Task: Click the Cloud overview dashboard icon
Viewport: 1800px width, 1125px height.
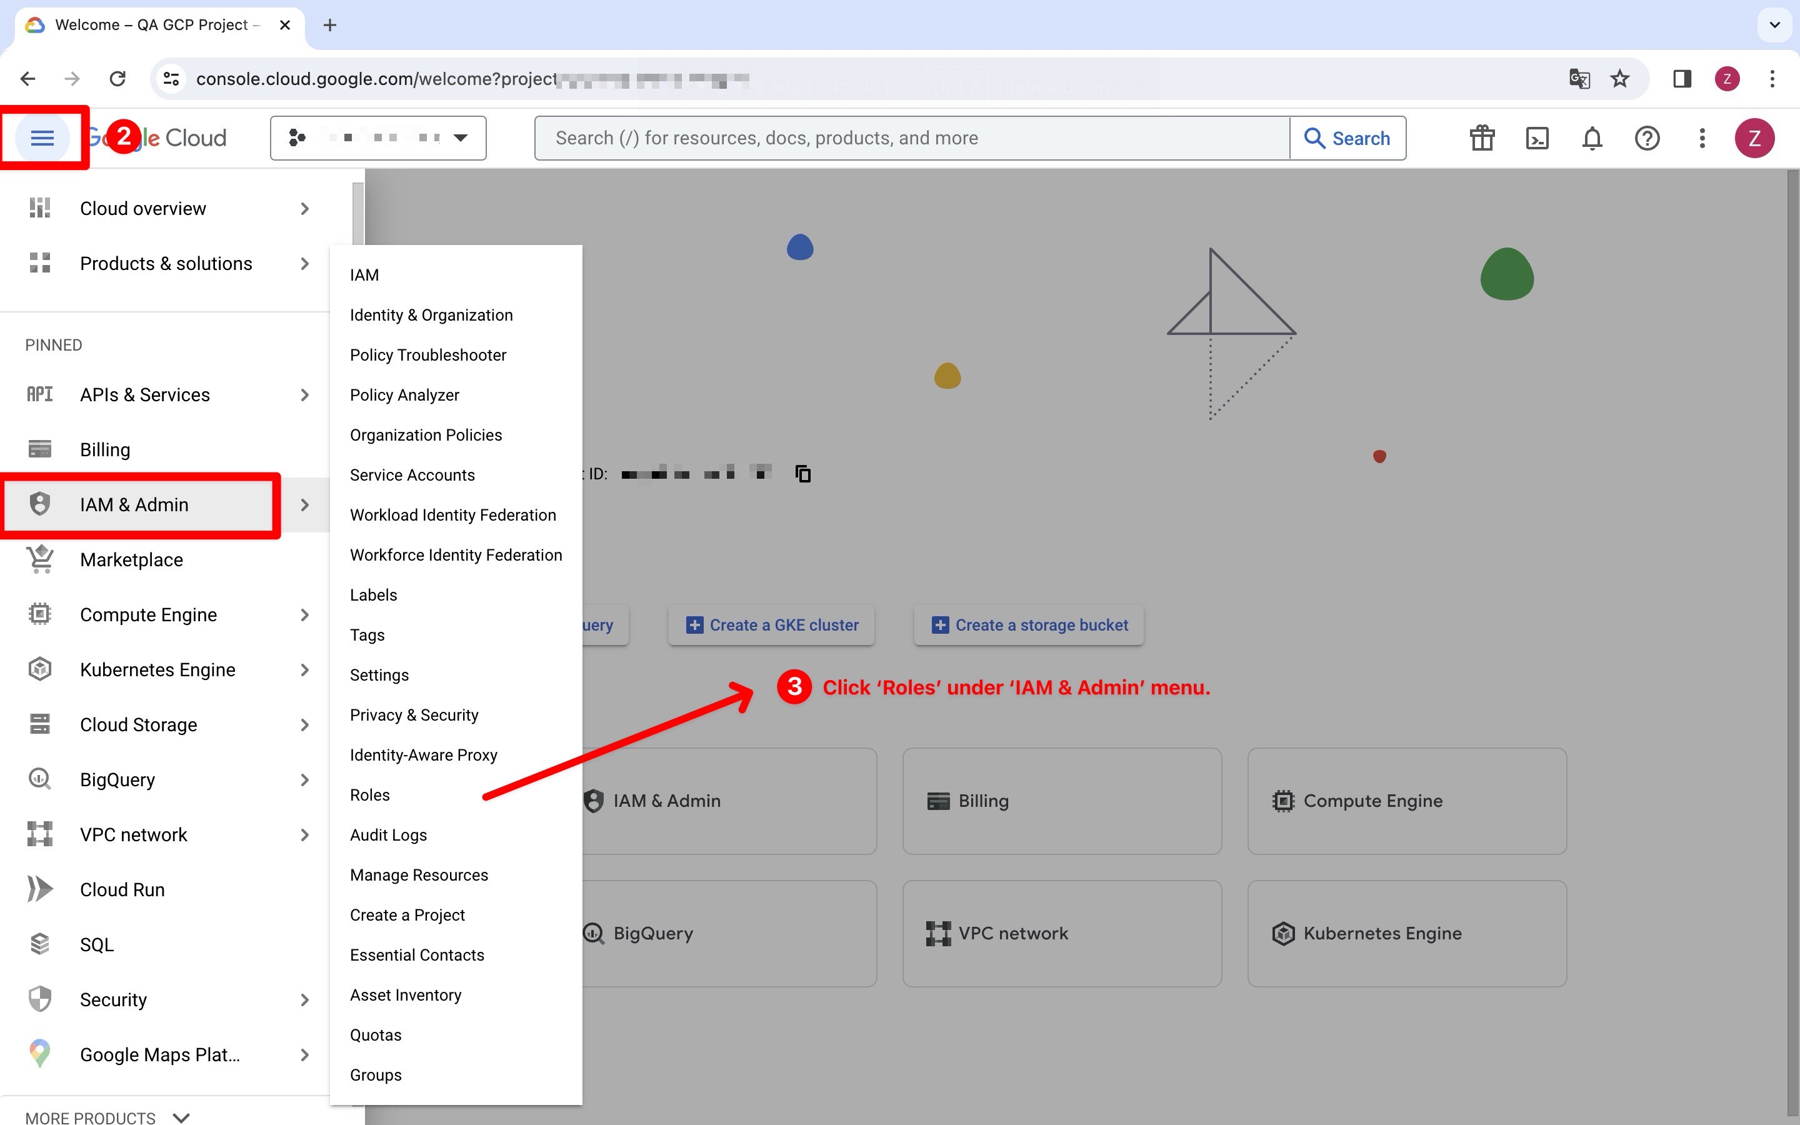Action: (x=39, y=208)
